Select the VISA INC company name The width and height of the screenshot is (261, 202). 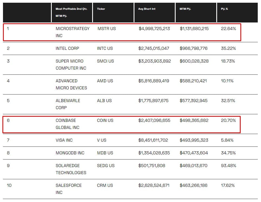(x=64, y=140)
